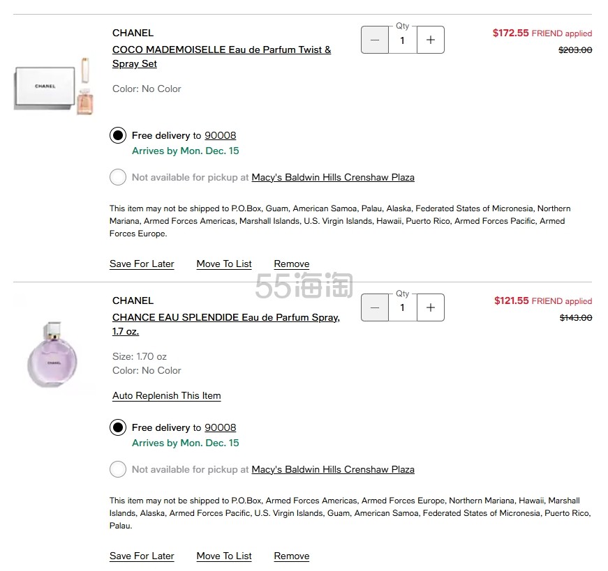Viewport: 608px width, 571px height.
Task: Remove CHANCE EAU SPLENDIDE from bag
Action: point(292,556)
